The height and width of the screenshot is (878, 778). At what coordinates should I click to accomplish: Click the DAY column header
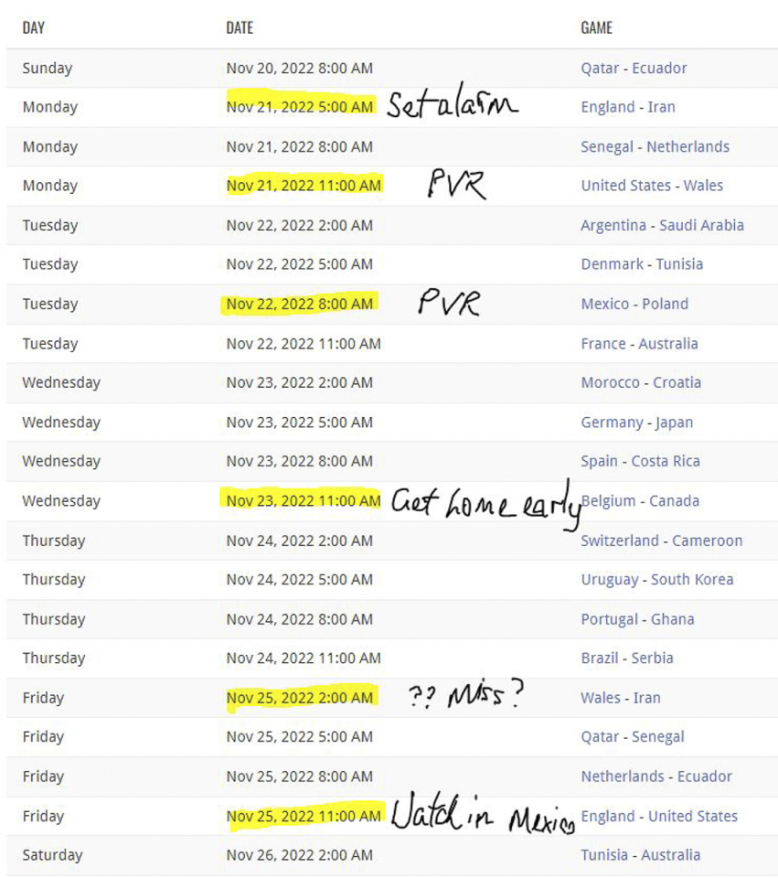point(34,27)
